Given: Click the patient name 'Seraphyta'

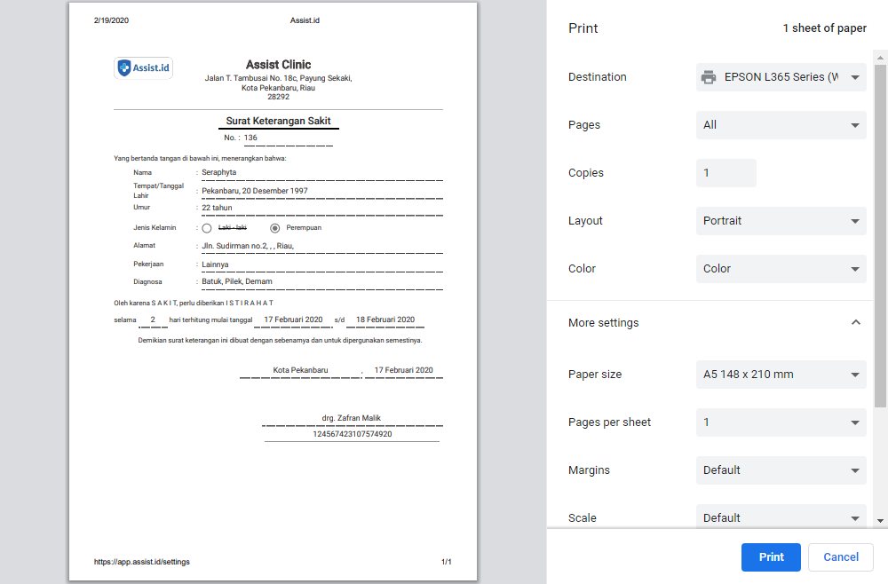Looking at the screenshot, I should (219, 172).
